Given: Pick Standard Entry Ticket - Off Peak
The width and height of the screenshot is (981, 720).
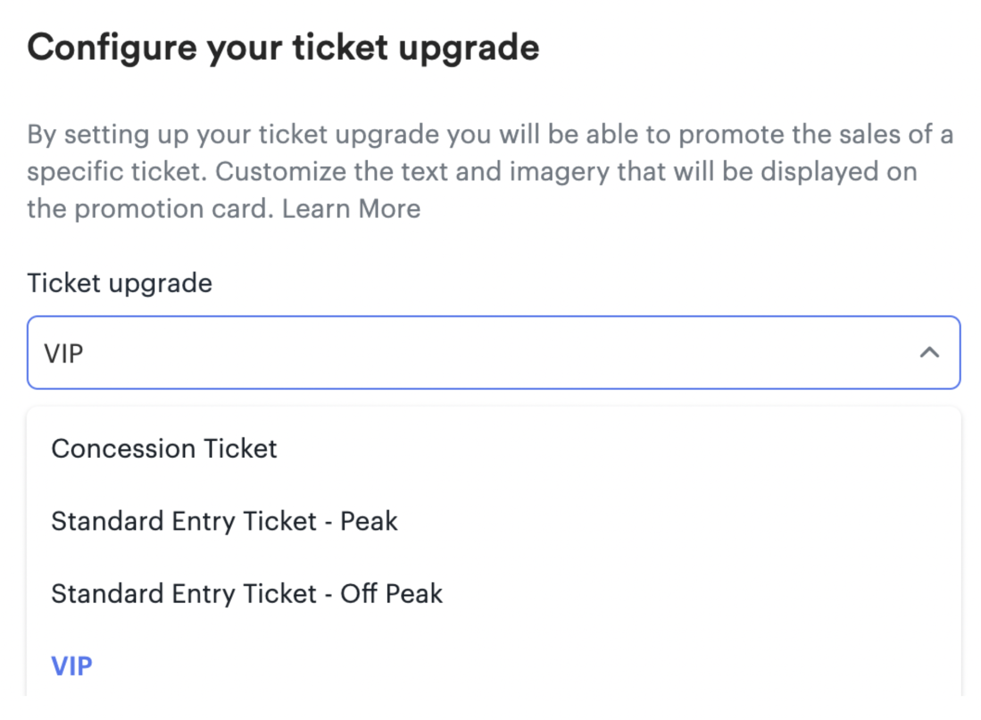Looking at the screenshot, I should point(246,593).
